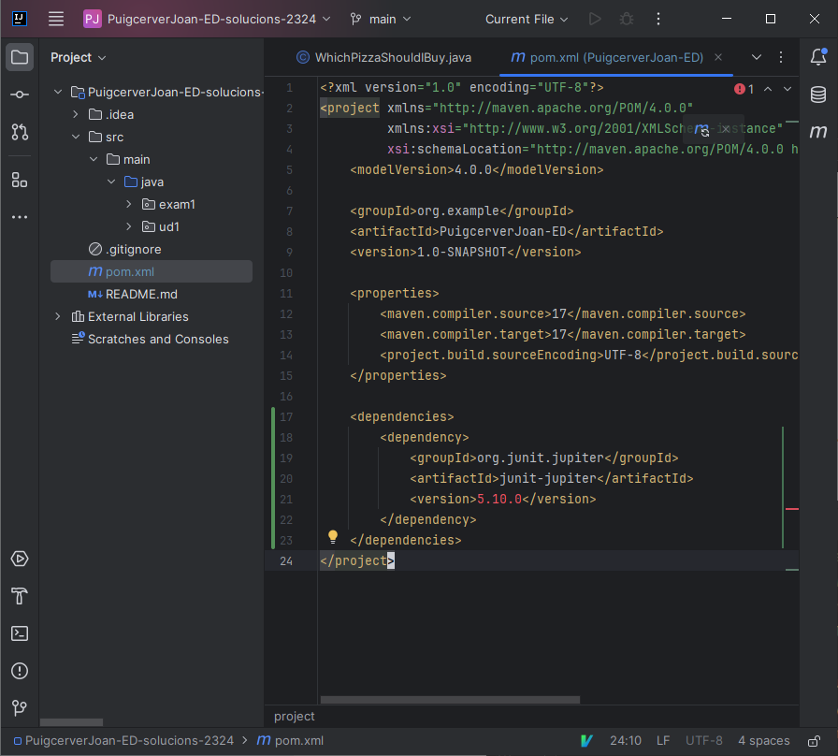Collapse the main folder
Viewport: 838px width, 756px height.
coord(94,159)
